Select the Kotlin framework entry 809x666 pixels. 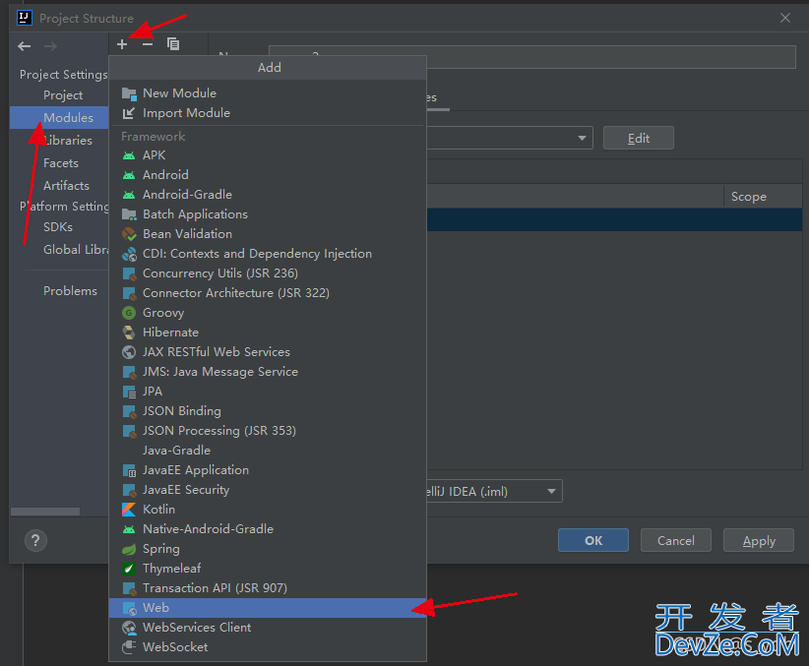pyautogui.click(x=268, y=510)
